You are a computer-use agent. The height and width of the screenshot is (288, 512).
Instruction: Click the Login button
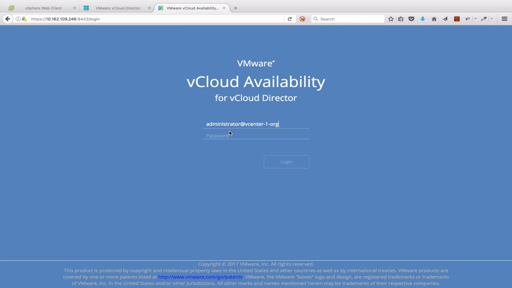(286, 162)
